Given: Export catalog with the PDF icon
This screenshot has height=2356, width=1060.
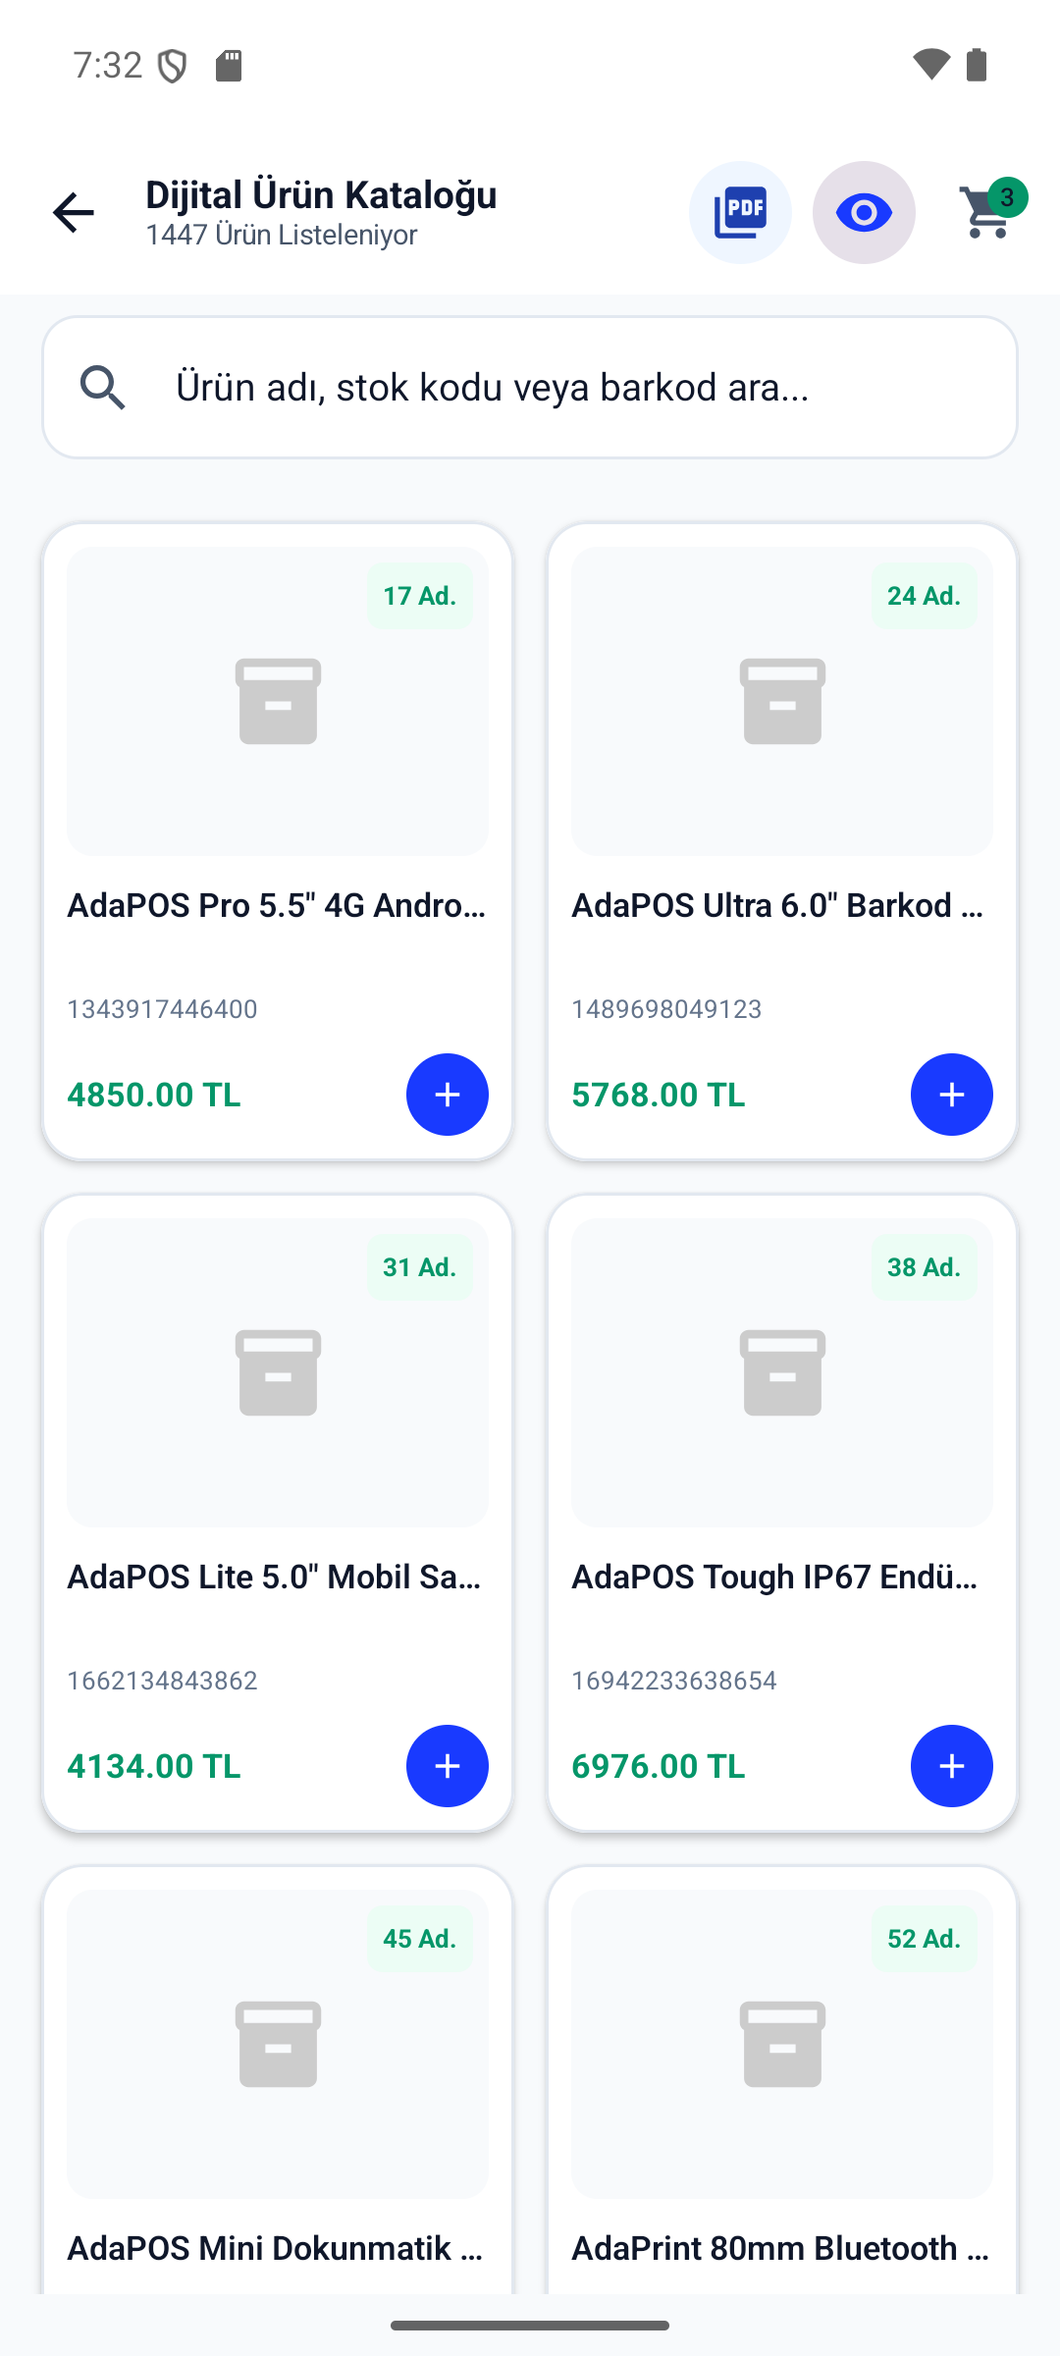Looking at the screenshot, I should pyautogui.click(x=740, y=213).
